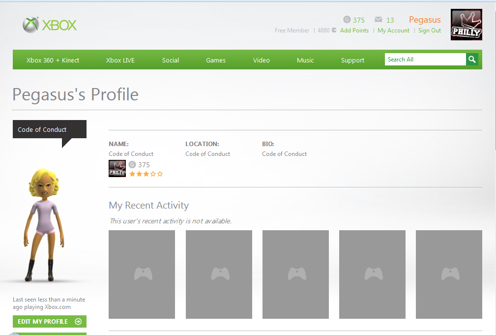Click the Search All input field
496x335 pixels.
tap(425, 60)
